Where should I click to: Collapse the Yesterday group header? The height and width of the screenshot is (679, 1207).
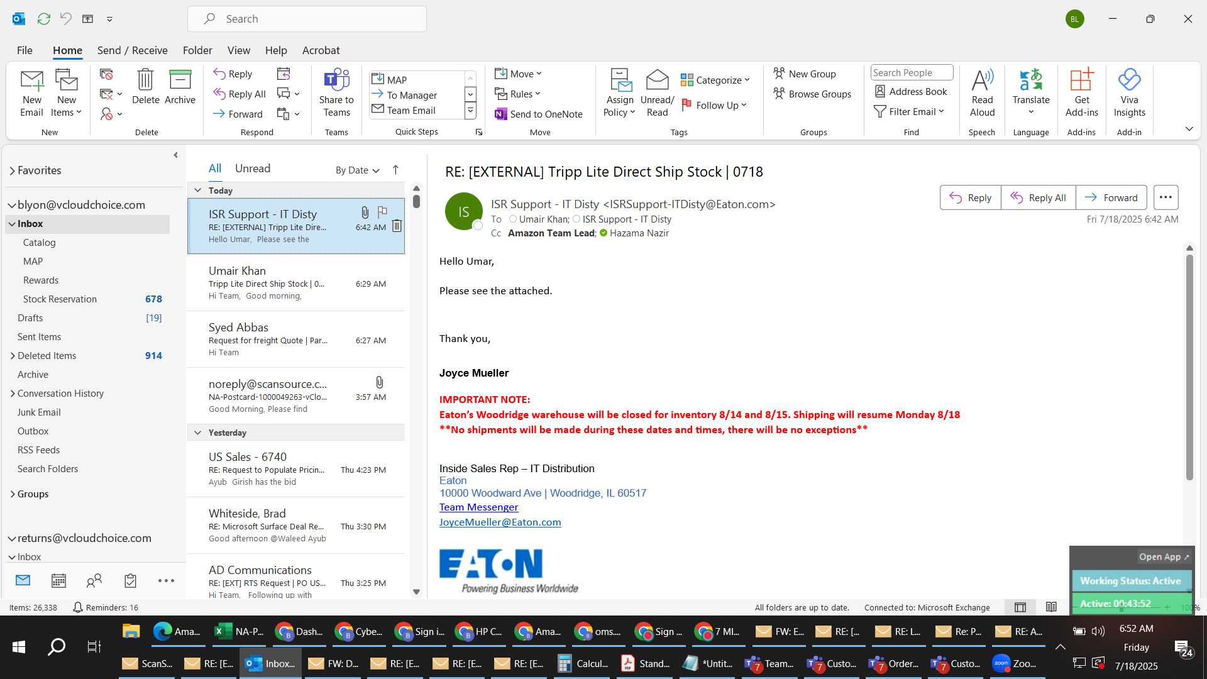click(197, 433)
